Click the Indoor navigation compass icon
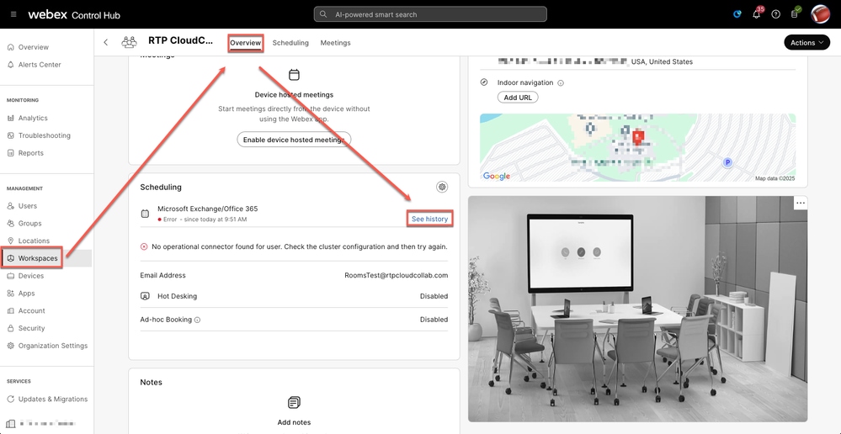The height and width of the screenshot is (434, 841). [x=484, y=82]
